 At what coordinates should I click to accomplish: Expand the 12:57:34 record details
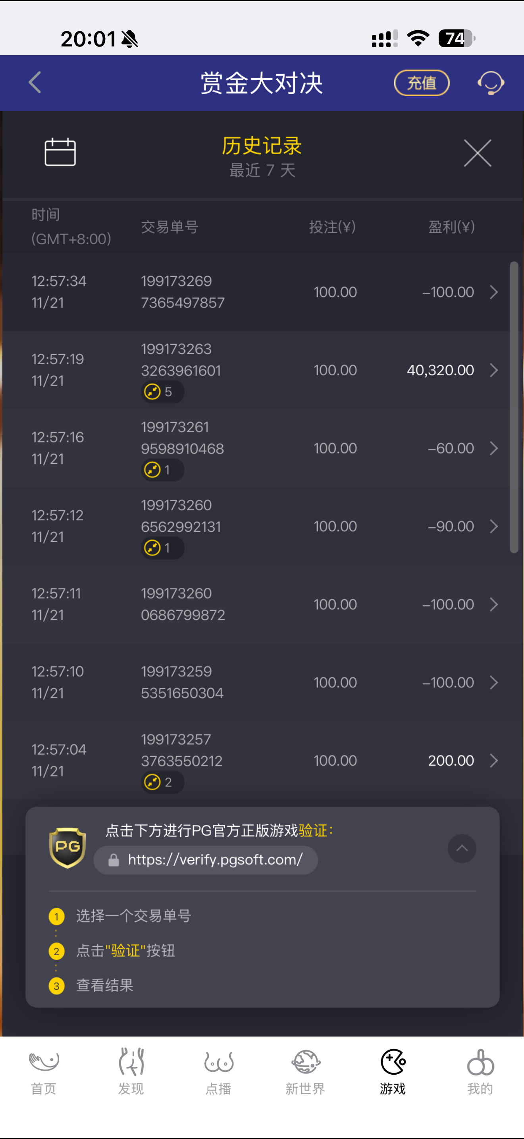coord(494,292)
